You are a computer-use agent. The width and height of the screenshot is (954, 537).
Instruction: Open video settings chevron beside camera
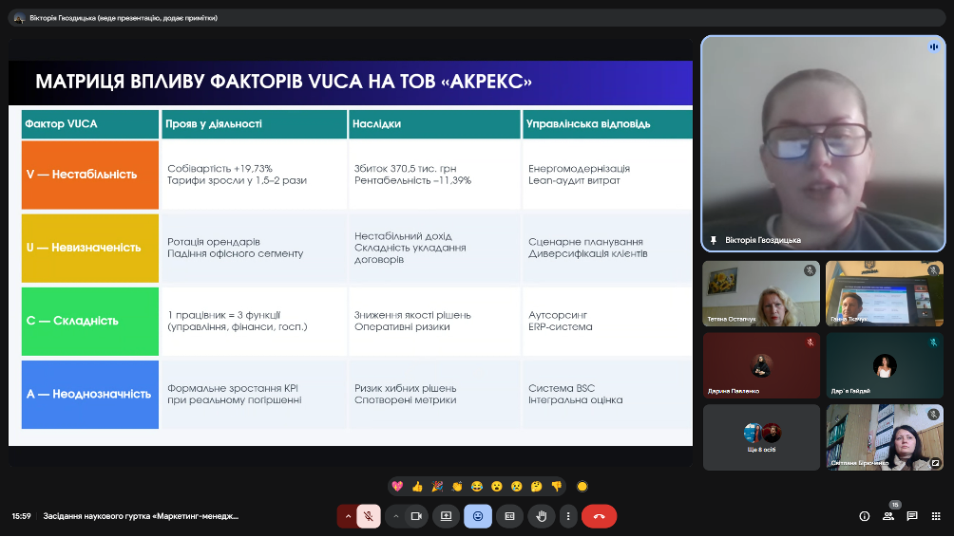click(x=395, y=516)
